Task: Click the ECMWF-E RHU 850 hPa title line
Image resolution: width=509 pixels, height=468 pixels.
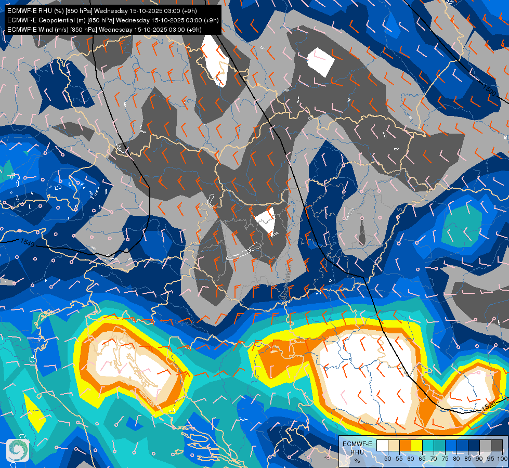Action: coord(102,11)
